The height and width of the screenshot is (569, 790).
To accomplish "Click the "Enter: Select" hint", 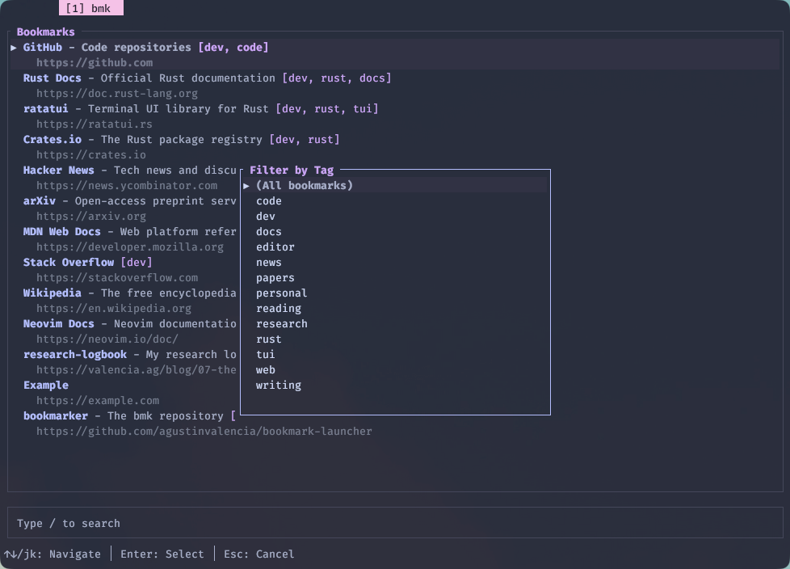I will point(162,554).
